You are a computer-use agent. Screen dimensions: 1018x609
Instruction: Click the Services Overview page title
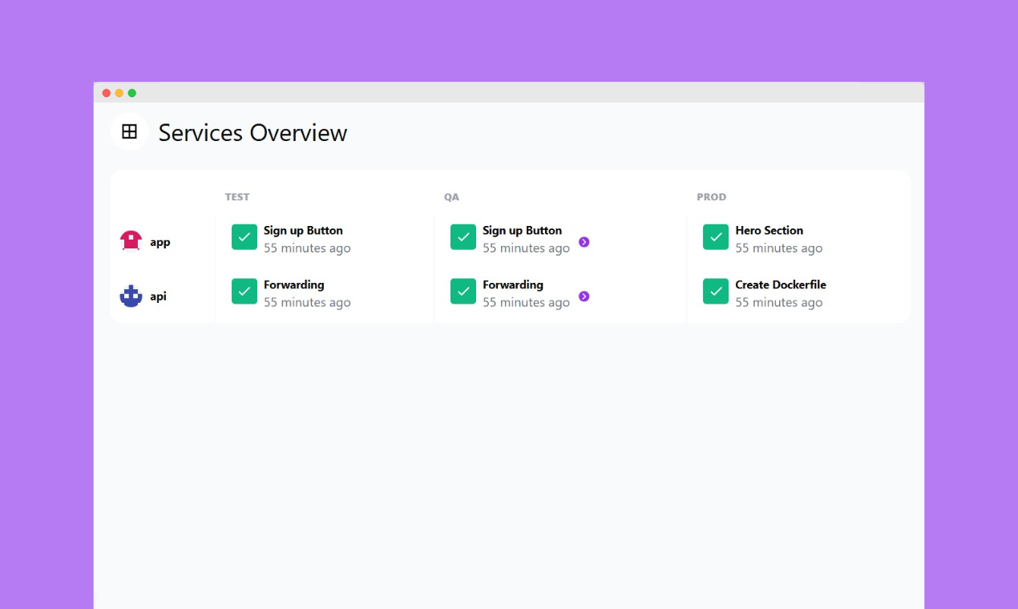click(x=252, y=133)
